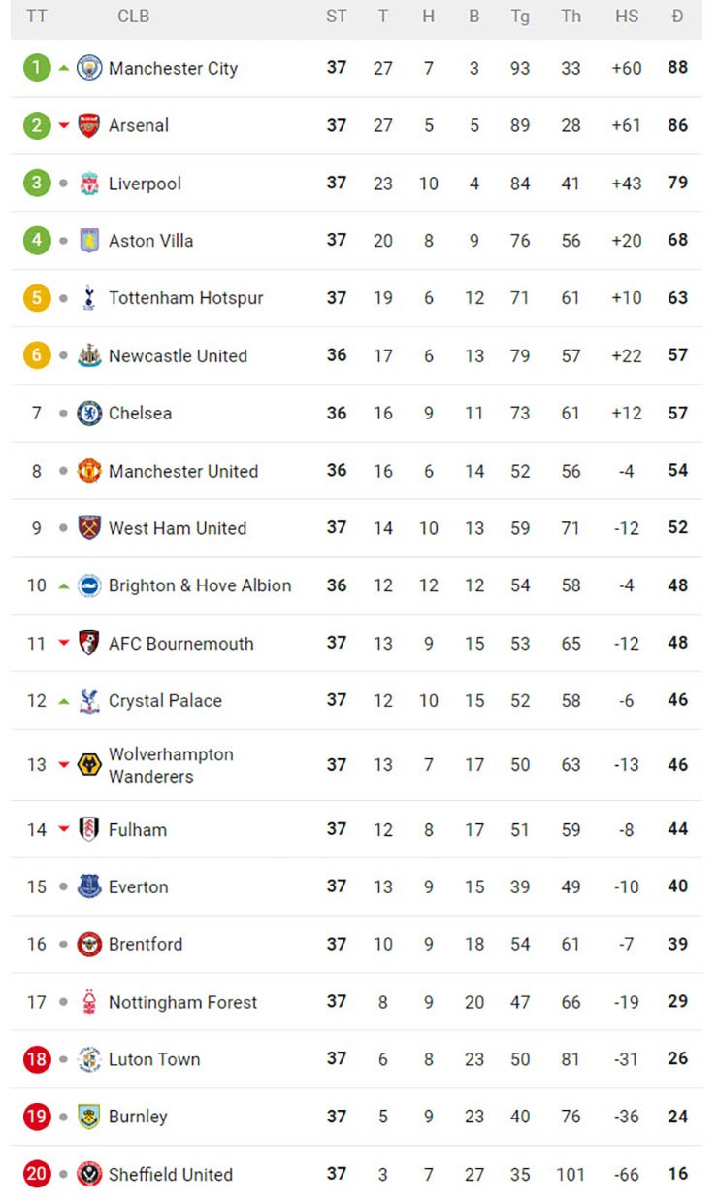Click the orange rank 5 badge

click(37, 298)
